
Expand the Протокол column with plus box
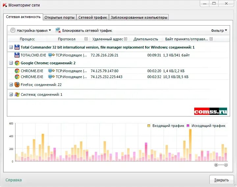pyautogui.click(x=86, y=39)
